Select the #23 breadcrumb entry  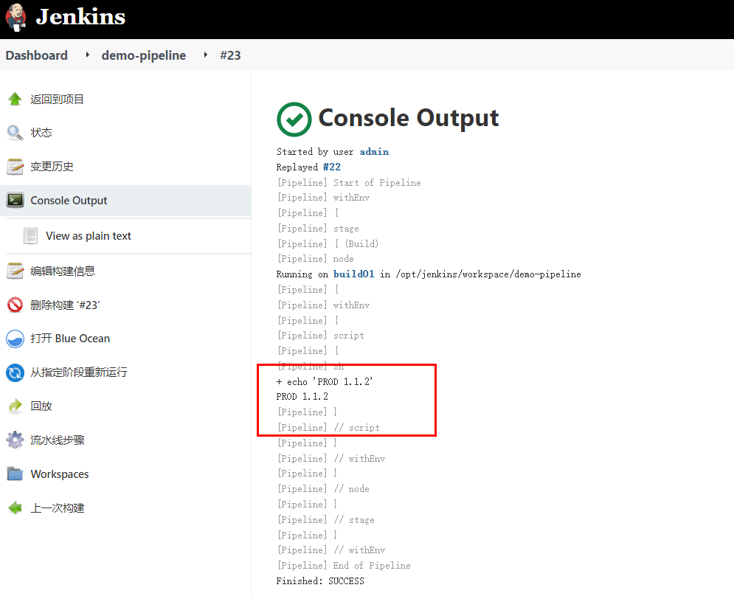(x=230, y=55)
